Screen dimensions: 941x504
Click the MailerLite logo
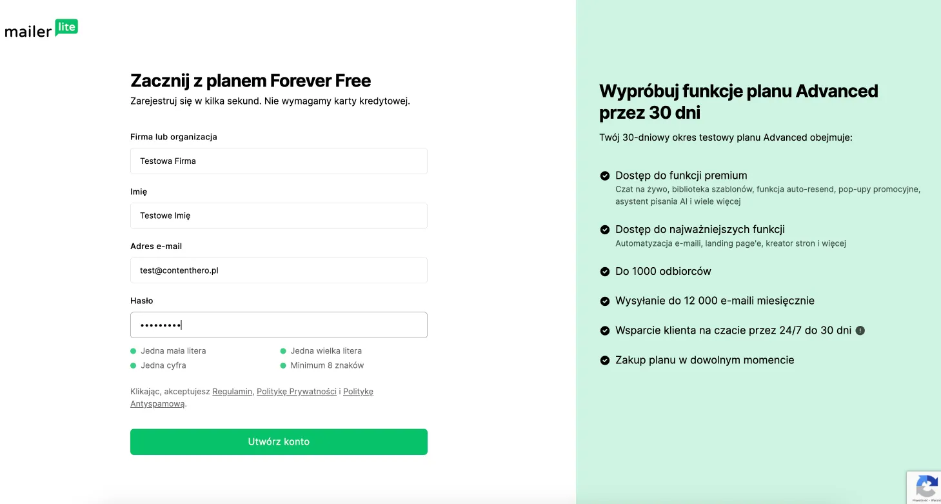pos(41,28)
